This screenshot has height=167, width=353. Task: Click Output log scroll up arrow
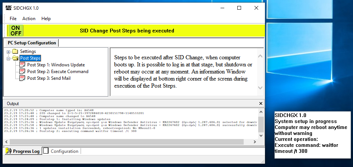(x=261, y=112)
